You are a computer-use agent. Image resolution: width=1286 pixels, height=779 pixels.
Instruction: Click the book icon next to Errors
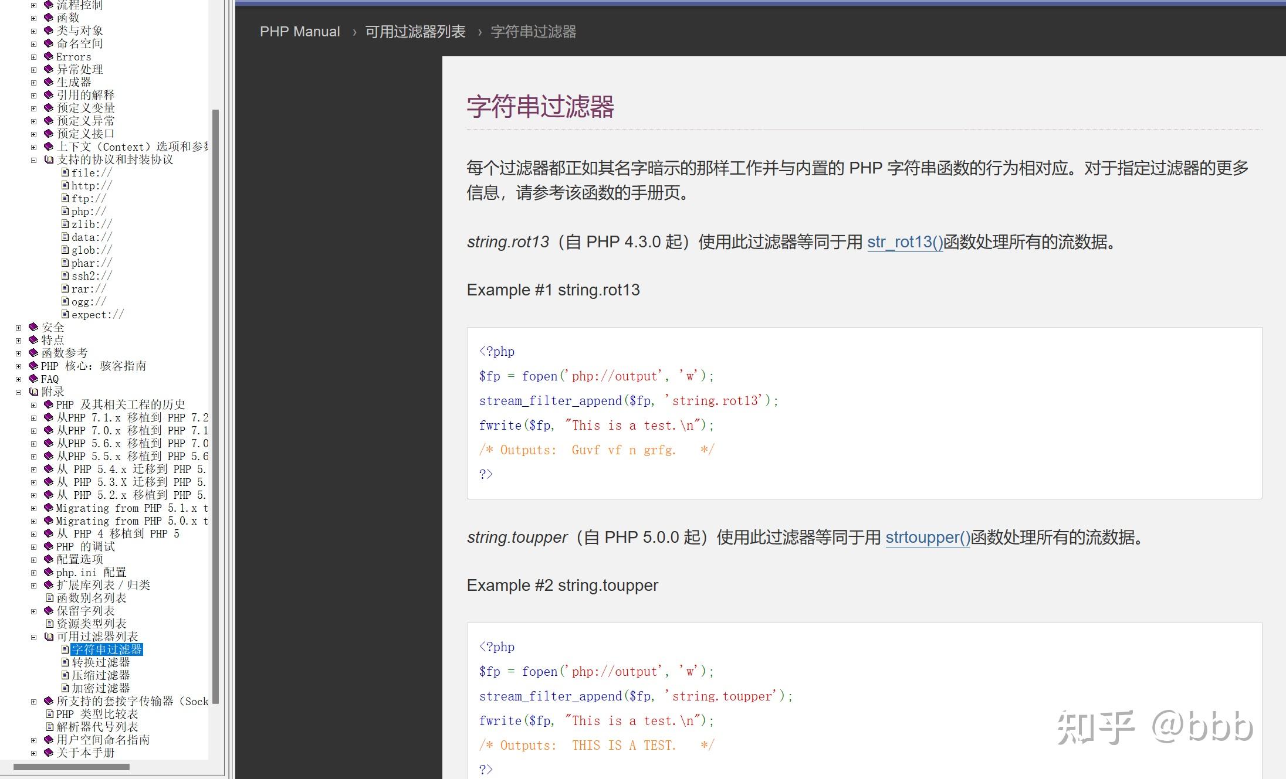pyautogui.click(x=49, y=56)
